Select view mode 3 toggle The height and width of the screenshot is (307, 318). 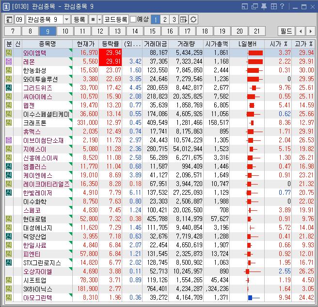(x=174, y=19)
